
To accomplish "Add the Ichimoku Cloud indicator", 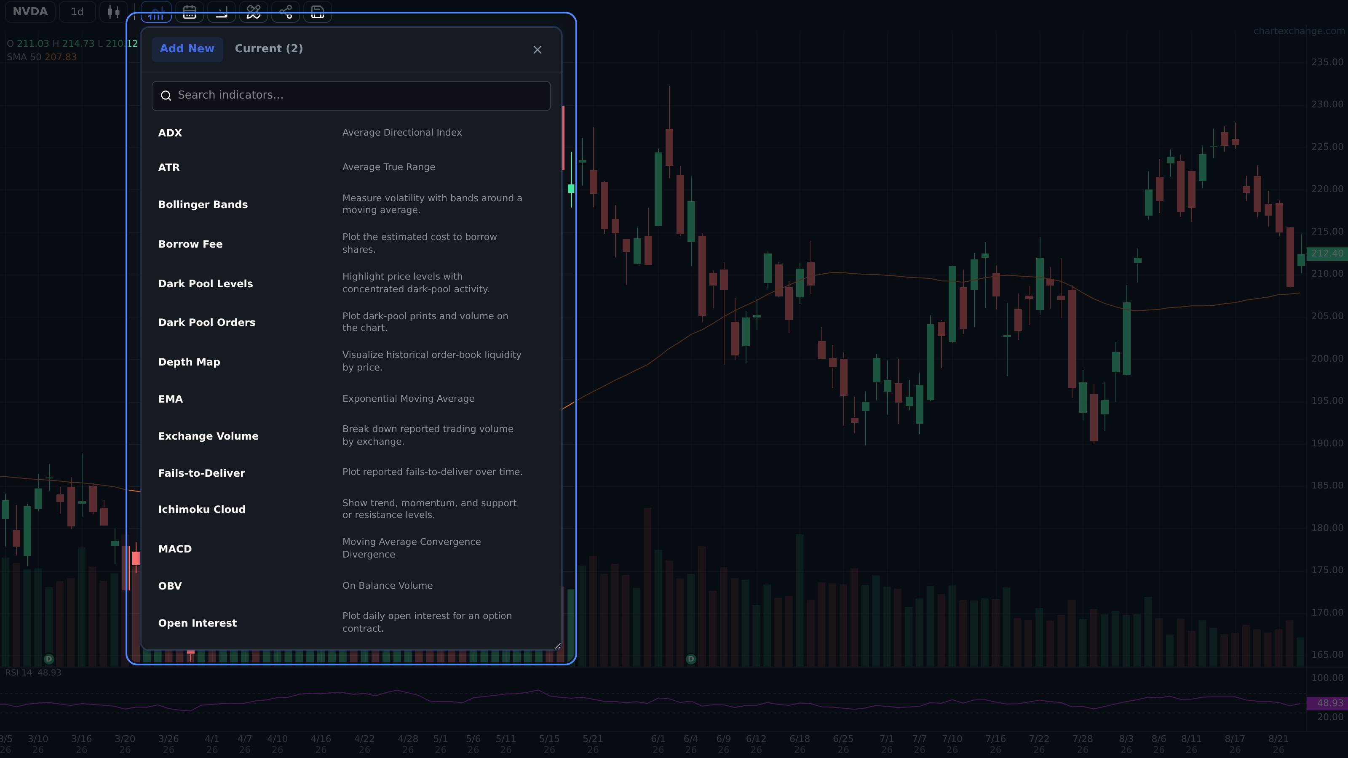I will 351,509.
